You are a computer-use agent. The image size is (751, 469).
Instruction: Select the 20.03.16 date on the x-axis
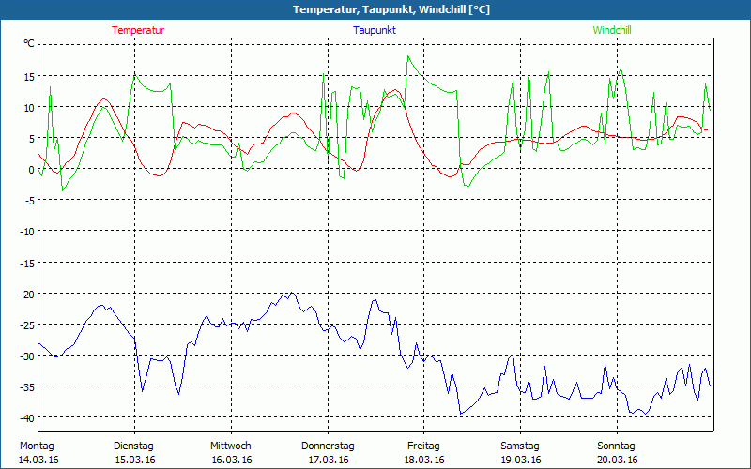pyautogui.click(x=617, y=460)
